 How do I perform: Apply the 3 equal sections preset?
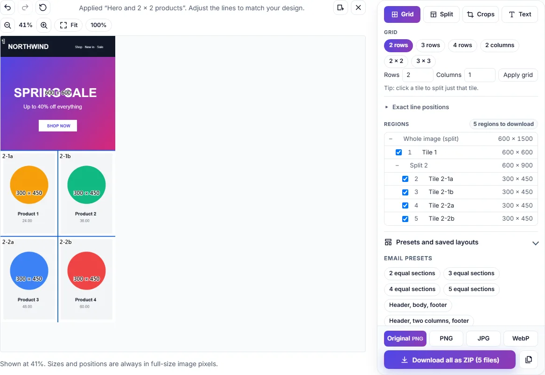pyautogui.click(x=471, y=273)
